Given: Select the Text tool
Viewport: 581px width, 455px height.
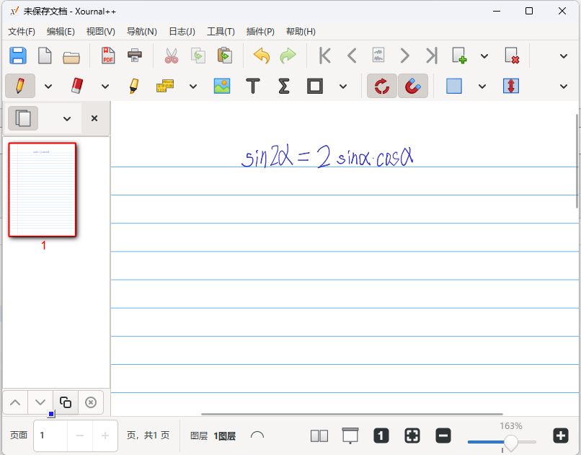Looking at the screenshot, I should pyautogui.click(x=252, y=86).
